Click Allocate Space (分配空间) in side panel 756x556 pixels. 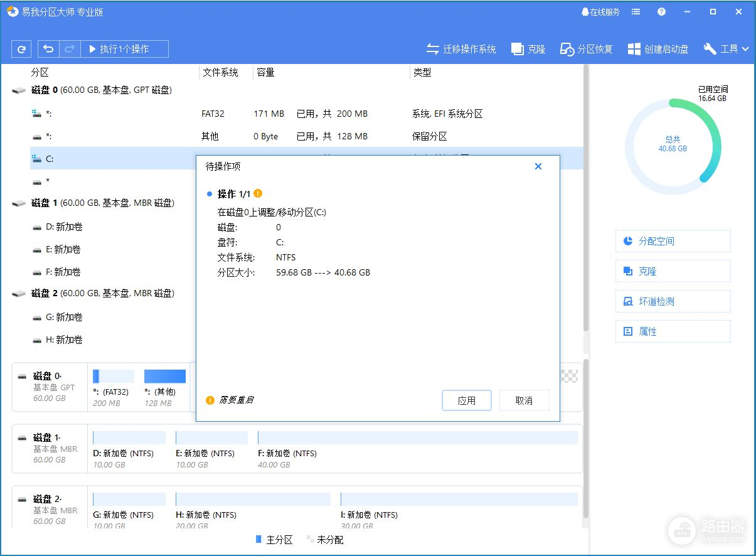point(673,241)
